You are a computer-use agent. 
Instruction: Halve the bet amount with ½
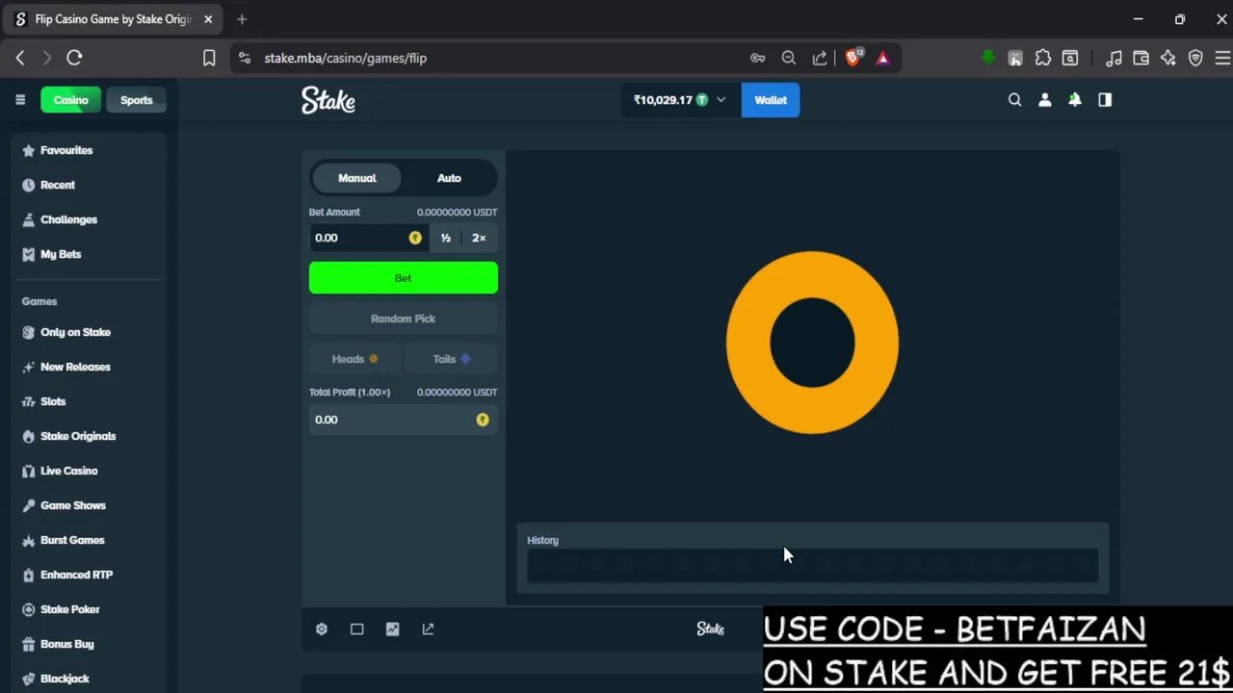(446, 238)
